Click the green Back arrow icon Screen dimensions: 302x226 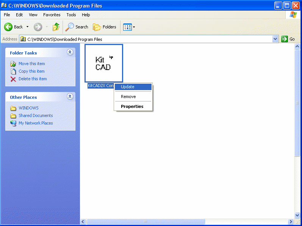pyautogui.click(x=8, y=27)
